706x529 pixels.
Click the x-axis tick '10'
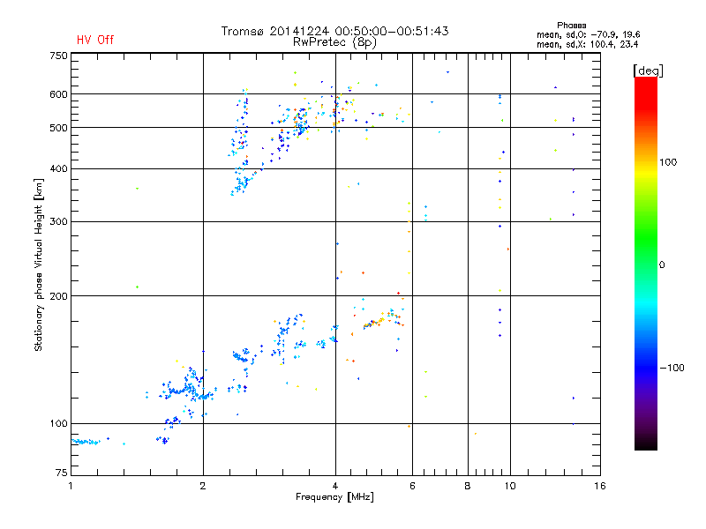click(510, 486)
